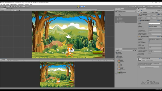The height and width of the screenshot is (91, 162).
Task: Open the Layer dropdown in Inspector
Action: pos(158,12)
